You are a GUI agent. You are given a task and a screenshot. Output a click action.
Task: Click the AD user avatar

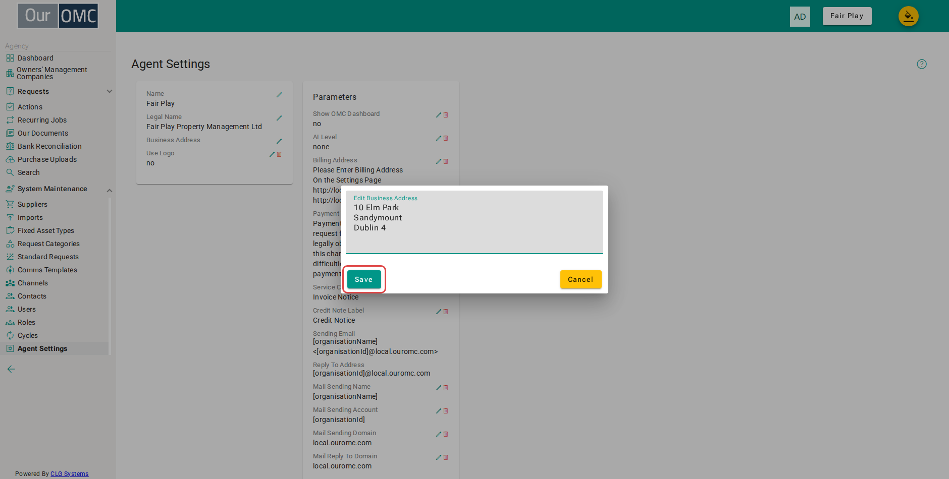click(x=800, y=17)
